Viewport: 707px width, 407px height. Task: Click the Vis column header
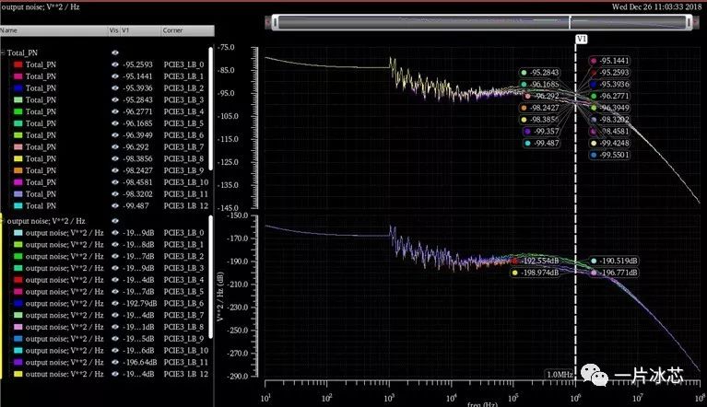[x=113, y=30]
